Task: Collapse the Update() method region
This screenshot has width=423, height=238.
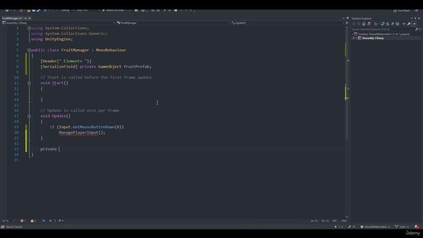Action: (x=29, y=116)
